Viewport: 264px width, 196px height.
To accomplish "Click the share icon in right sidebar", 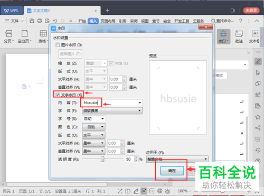I will (x=258, y=128).
